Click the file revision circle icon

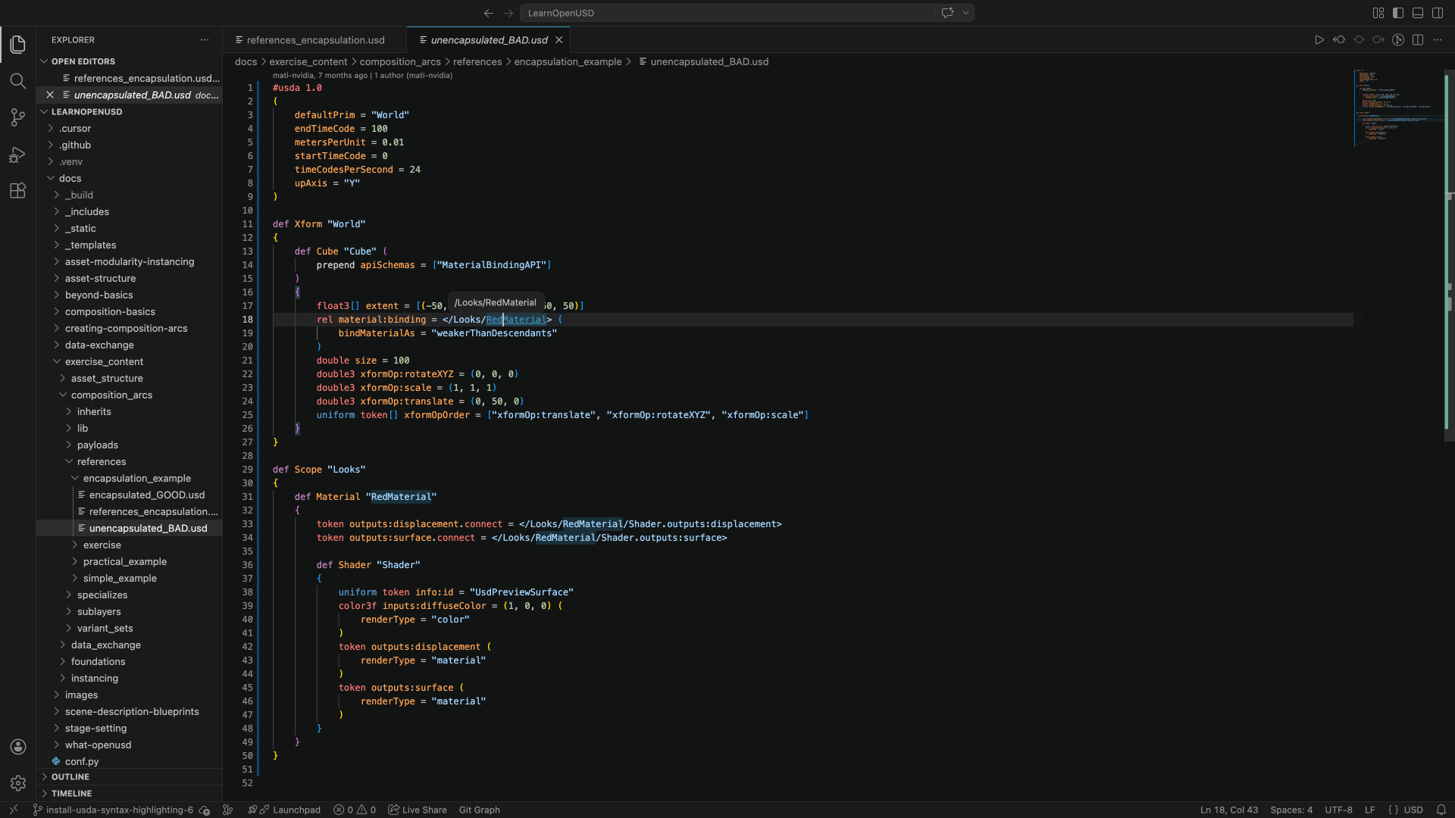1359,40
